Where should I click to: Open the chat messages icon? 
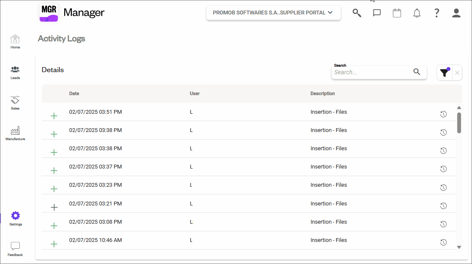point(377,13)
